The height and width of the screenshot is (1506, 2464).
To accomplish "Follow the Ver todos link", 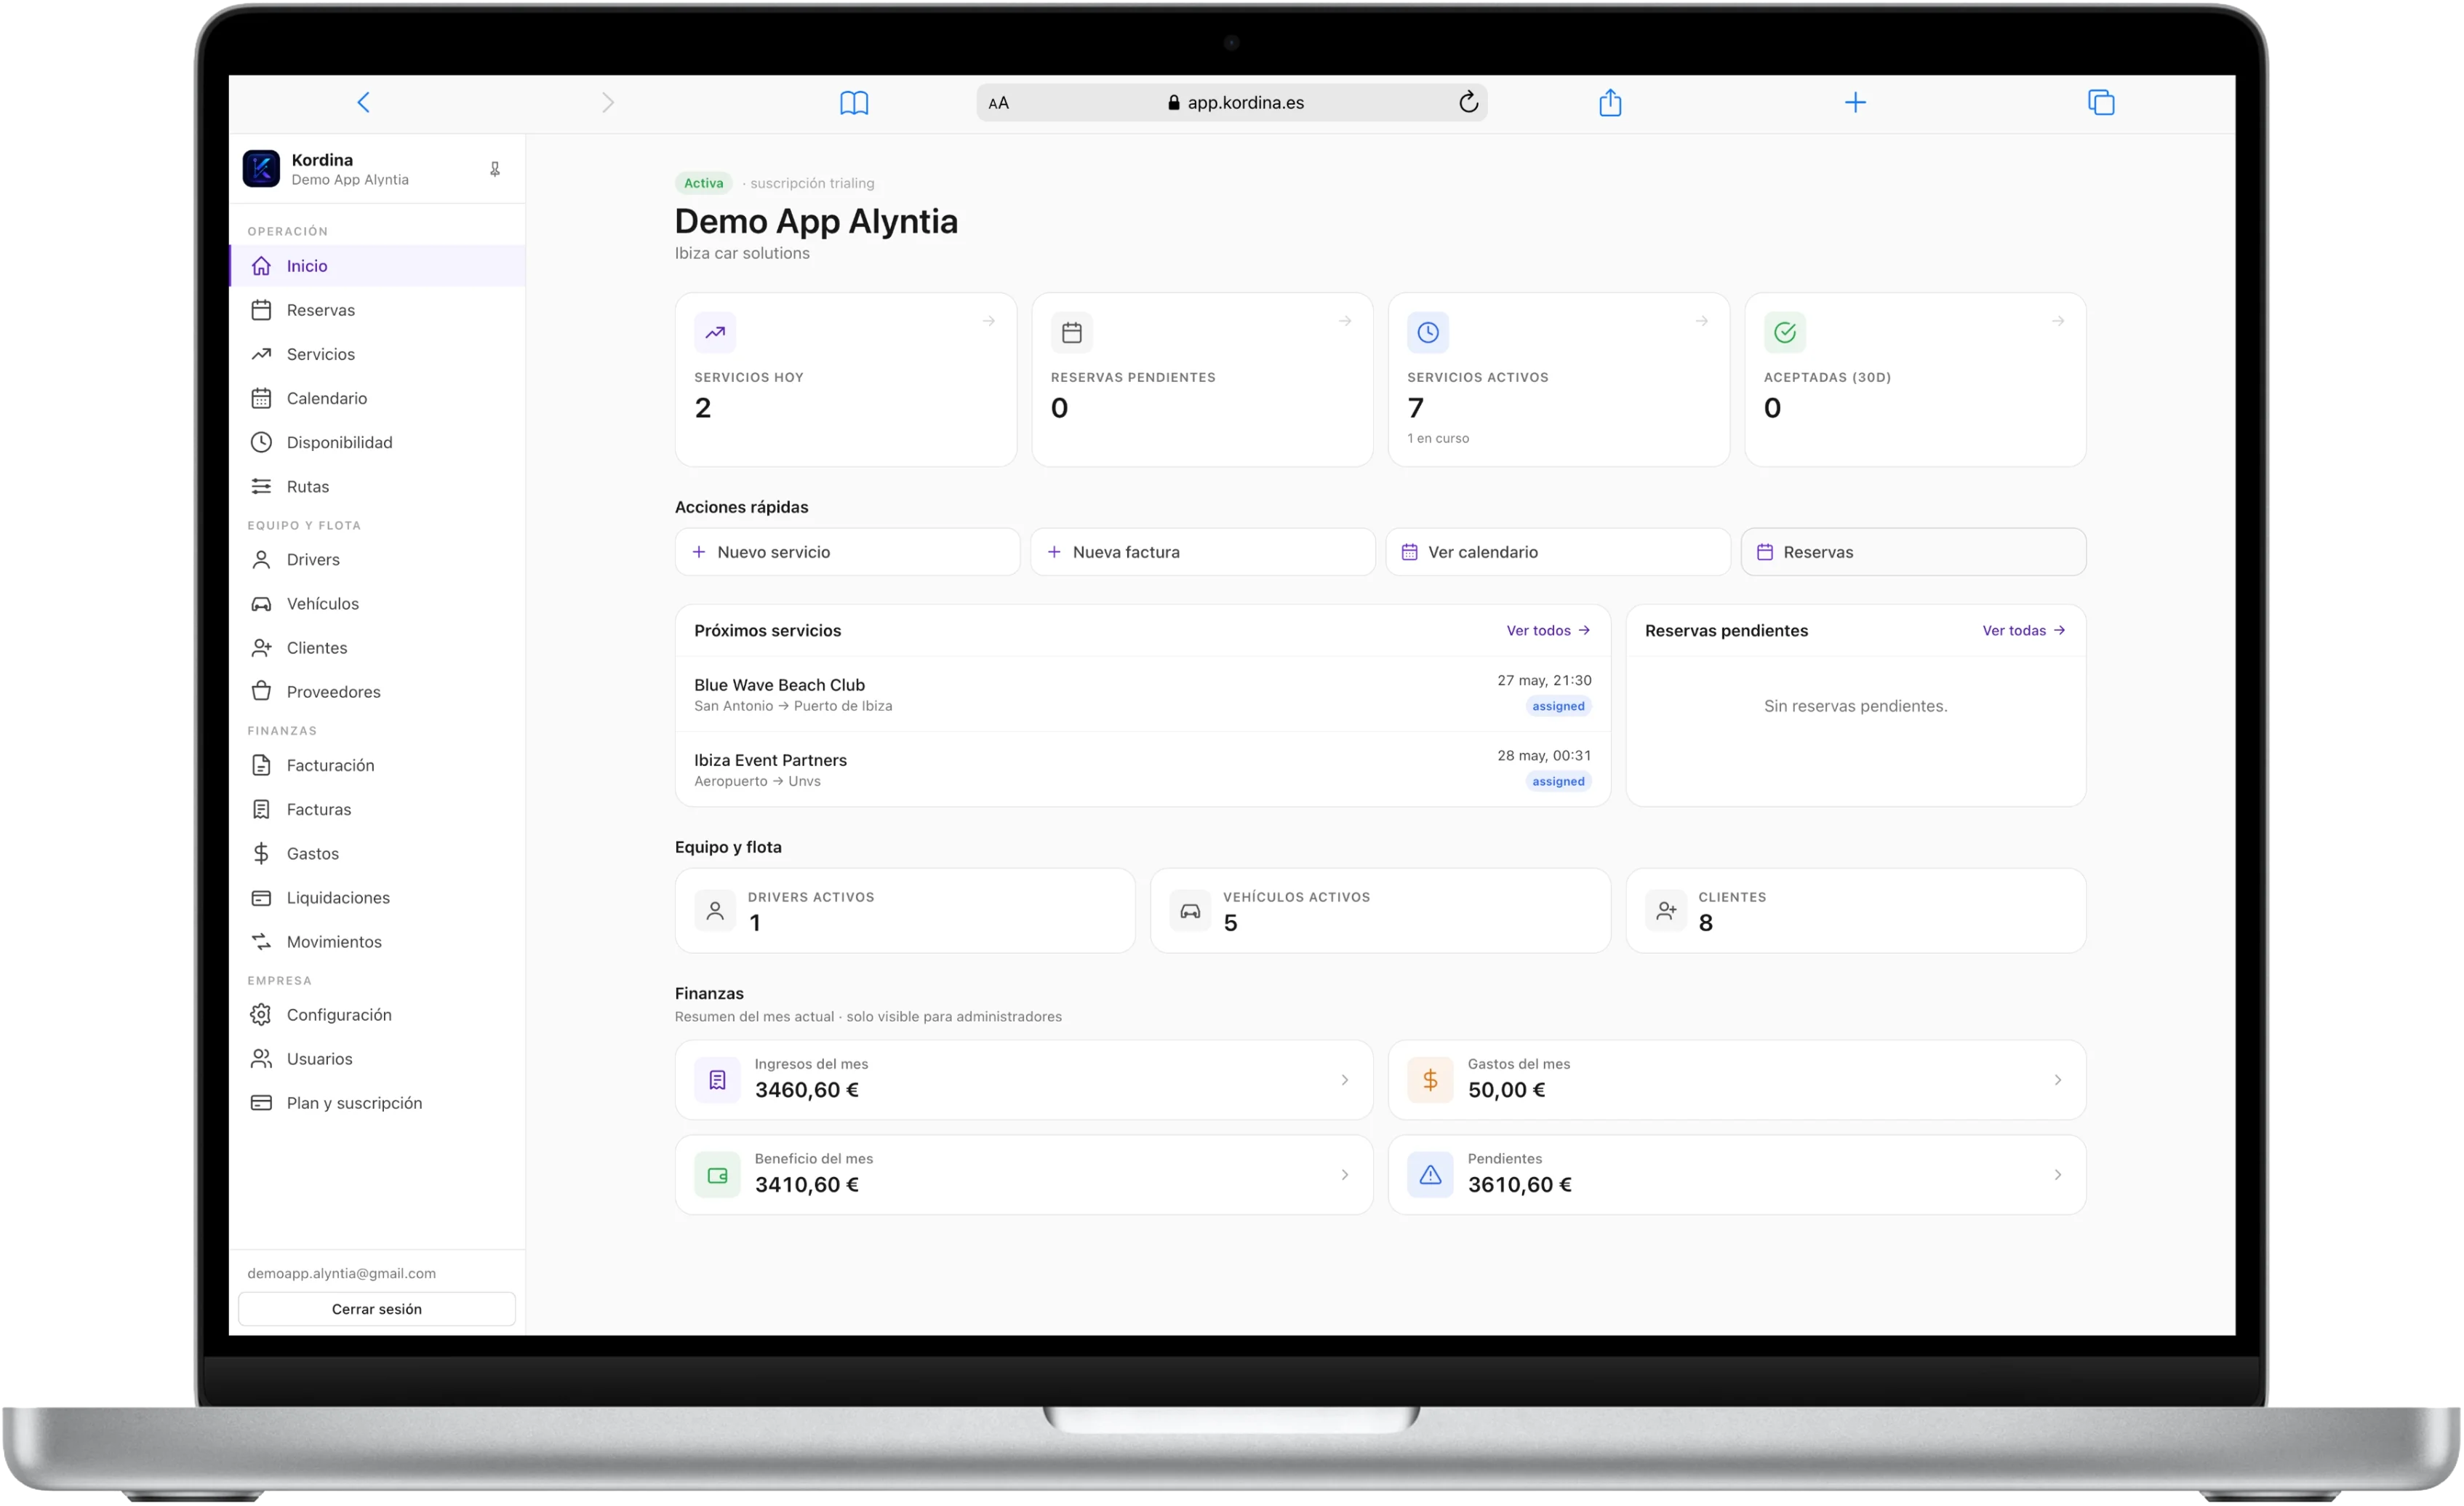I will (x=1548, y=631).
